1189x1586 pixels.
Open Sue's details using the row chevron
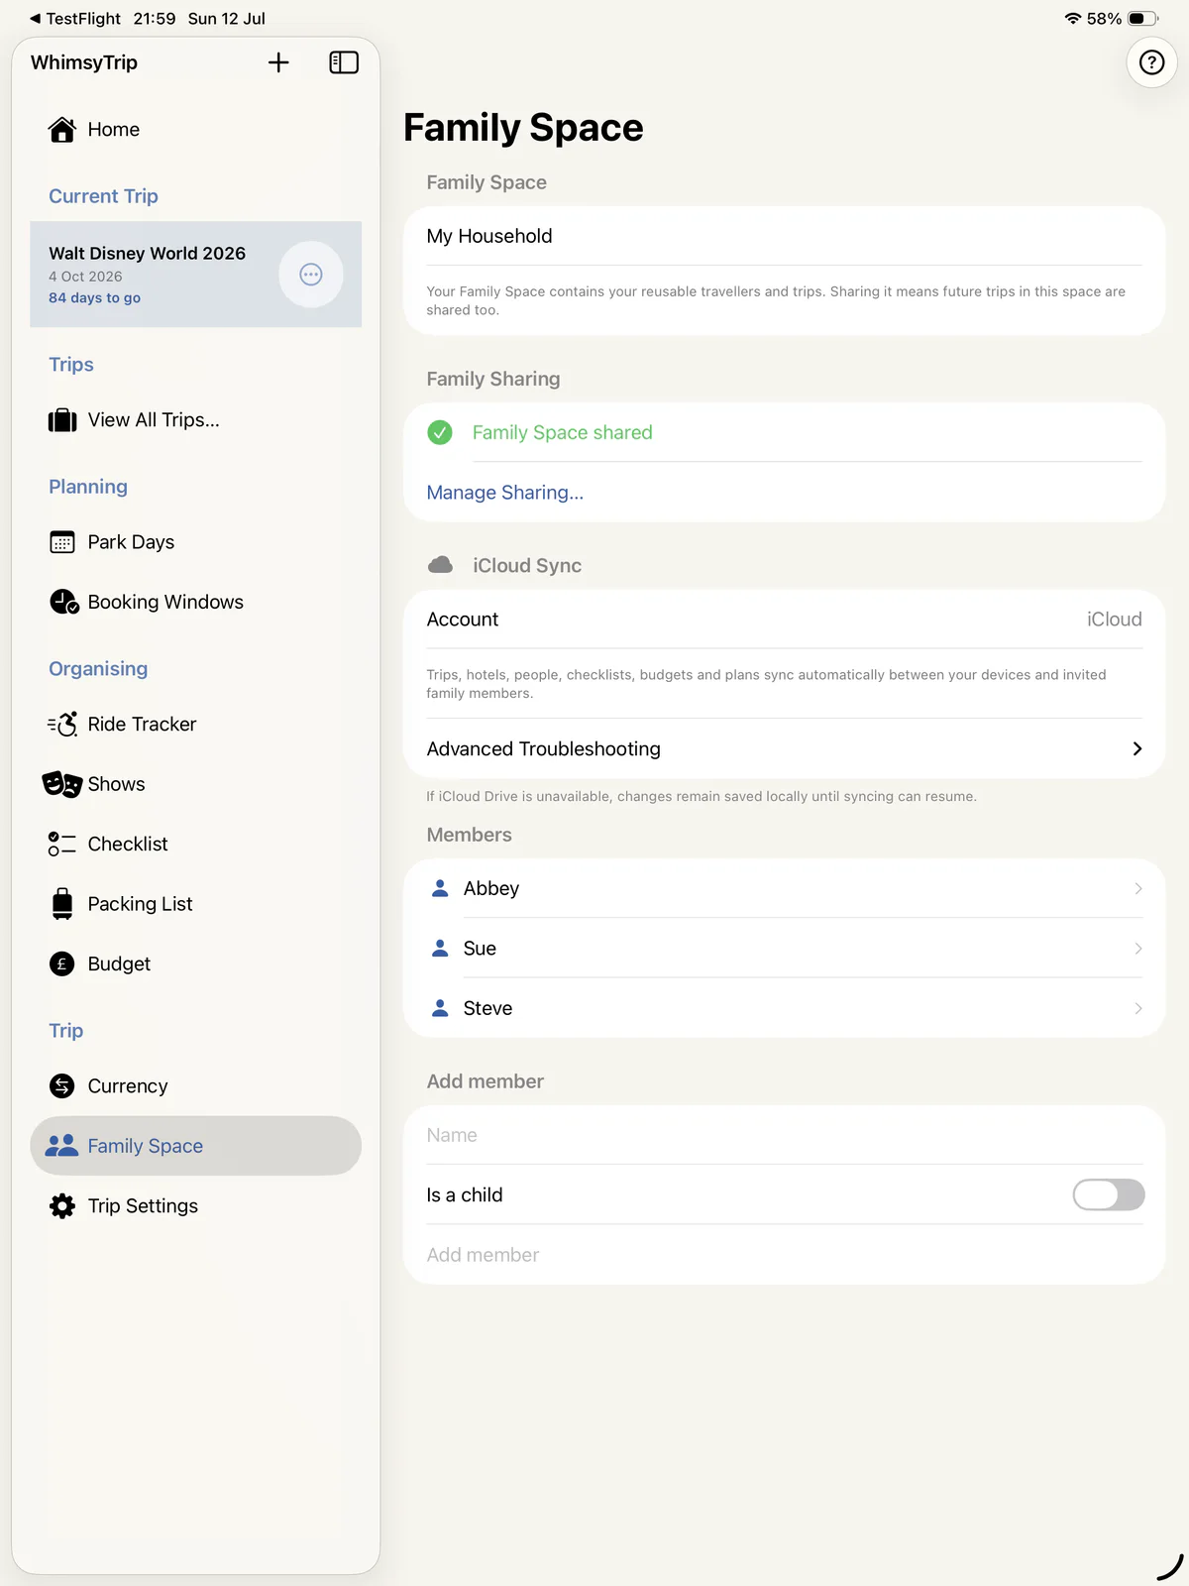[x=1138, y=949]
